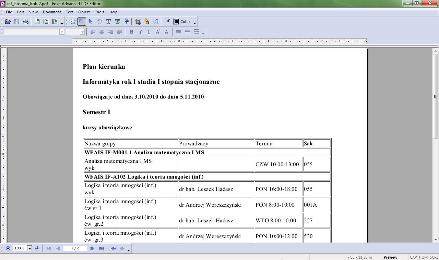
Task: Choose the arrow Select Object tool
Action: [91, 22]
